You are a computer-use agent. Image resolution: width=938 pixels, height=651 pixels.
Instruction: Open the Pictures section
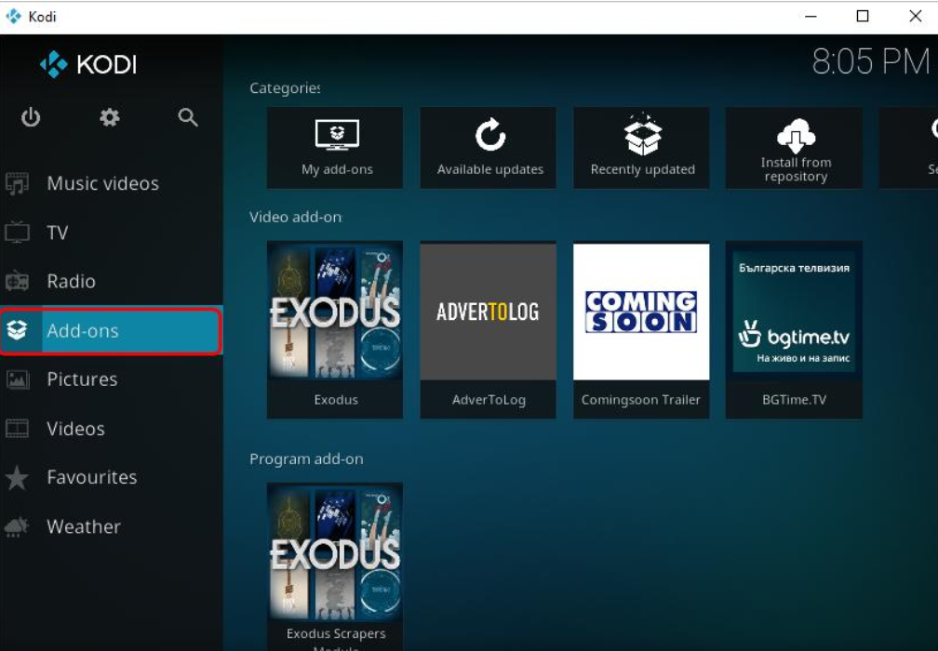(x=82, y=379)
